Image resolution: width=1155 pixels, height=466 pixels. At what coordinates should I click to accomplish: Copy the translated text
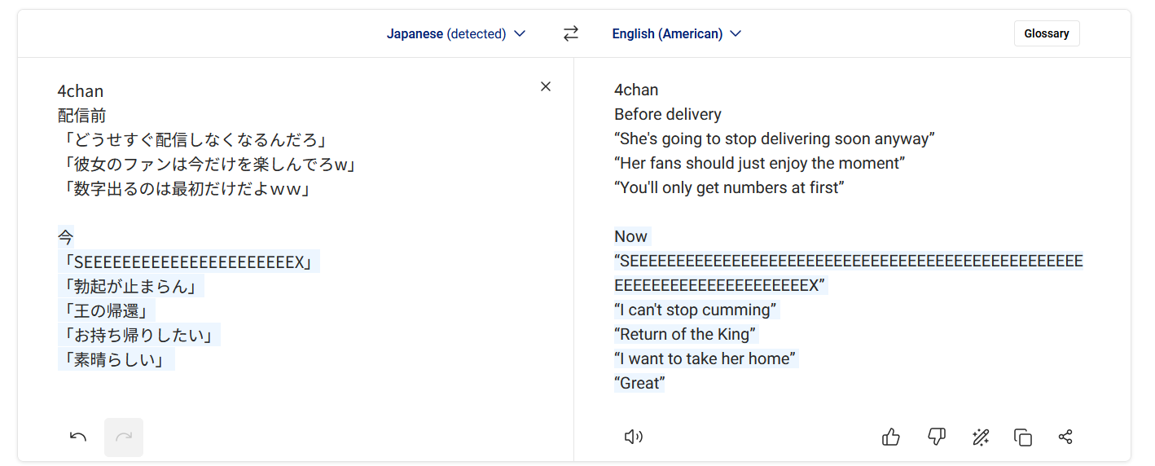pyautogui.click(x=1023, y=437)
